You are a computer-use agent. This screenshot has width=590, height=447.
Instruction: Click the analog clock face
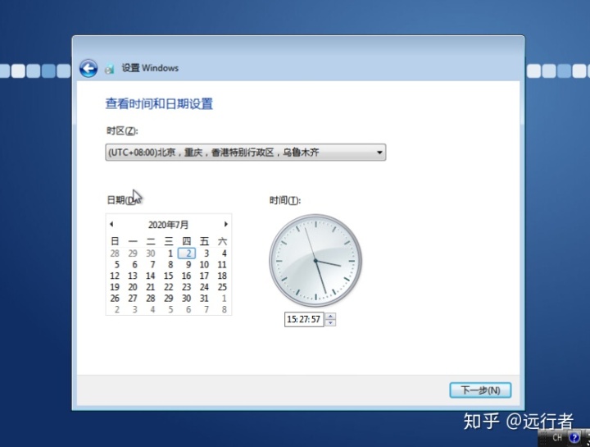click(x=315, y=261)
